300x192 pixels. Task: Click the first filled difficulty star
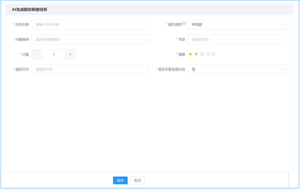(191, 54)
